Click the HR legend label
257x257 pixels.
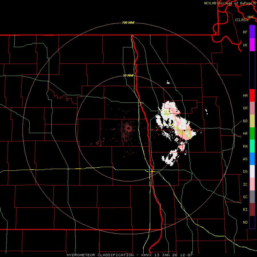pyautogui.click(x=245, y=134)
